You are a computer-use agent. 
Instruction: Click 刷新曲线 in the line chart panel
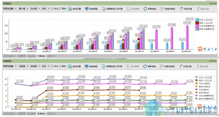tap(149, 66)
